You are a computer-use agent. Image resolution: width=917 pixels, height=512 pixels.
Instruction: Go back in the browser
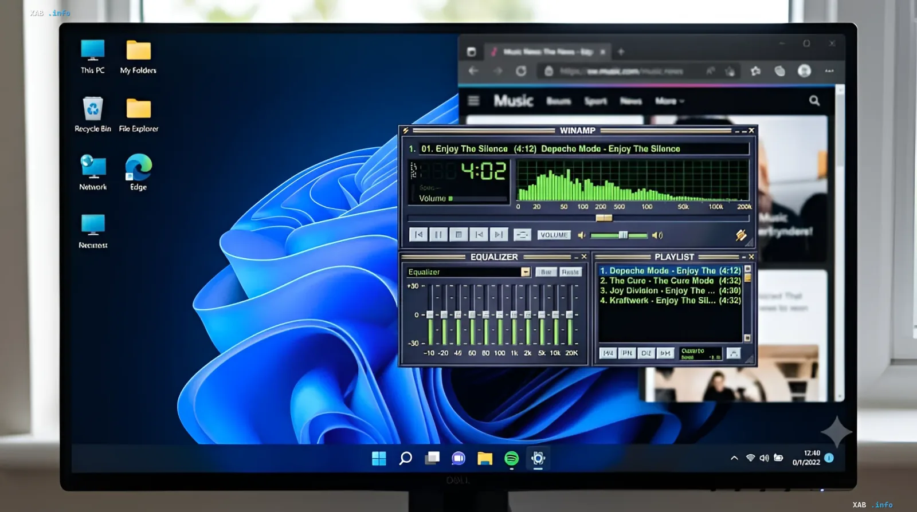pyautogui.click(x=473, y=71)
